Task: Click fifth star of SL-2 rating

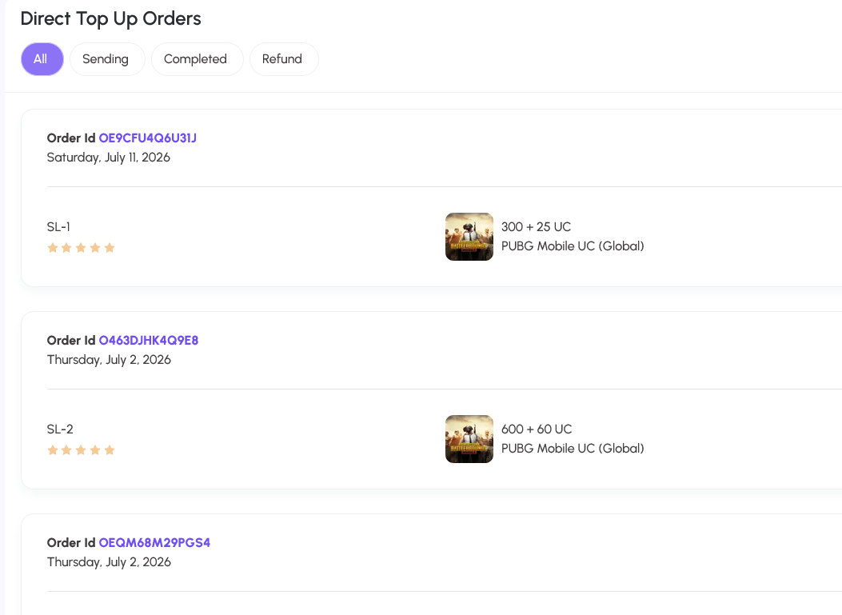Action: pyautogui.click(x=110, y=450)
